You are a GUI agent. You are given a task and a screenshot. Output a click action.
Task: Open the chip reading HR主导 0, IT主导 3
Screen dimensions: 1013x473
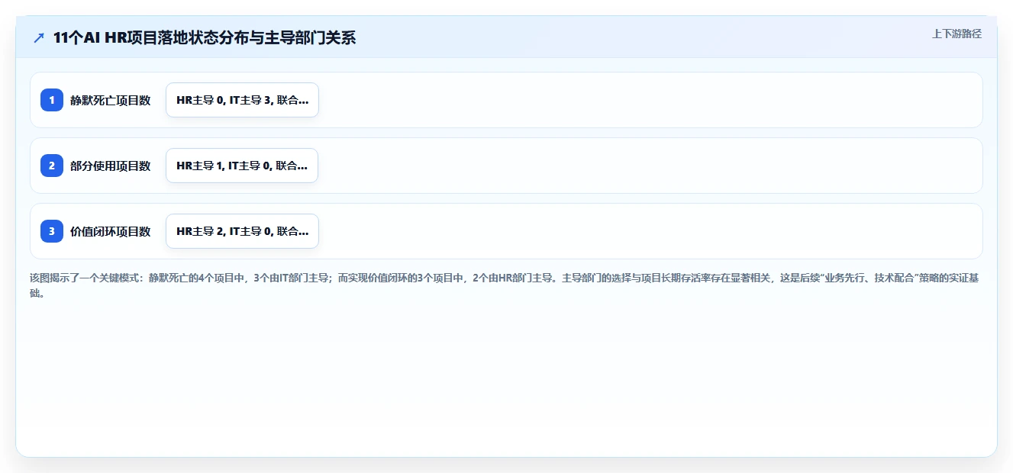pos(242,100)
